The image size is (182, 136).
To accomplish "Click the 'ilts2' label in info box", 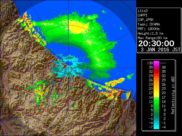I will 143,11.
